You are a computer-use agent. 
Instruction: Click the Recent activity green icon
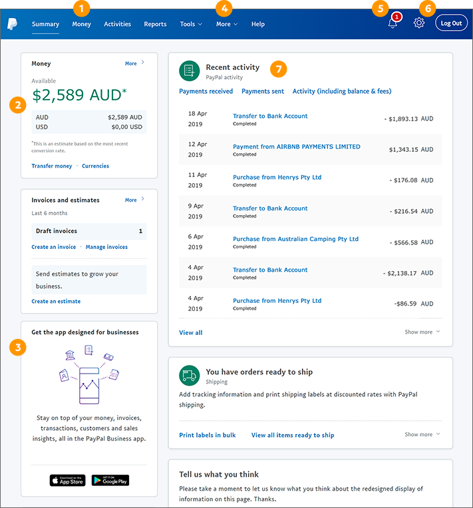(190, 71)
